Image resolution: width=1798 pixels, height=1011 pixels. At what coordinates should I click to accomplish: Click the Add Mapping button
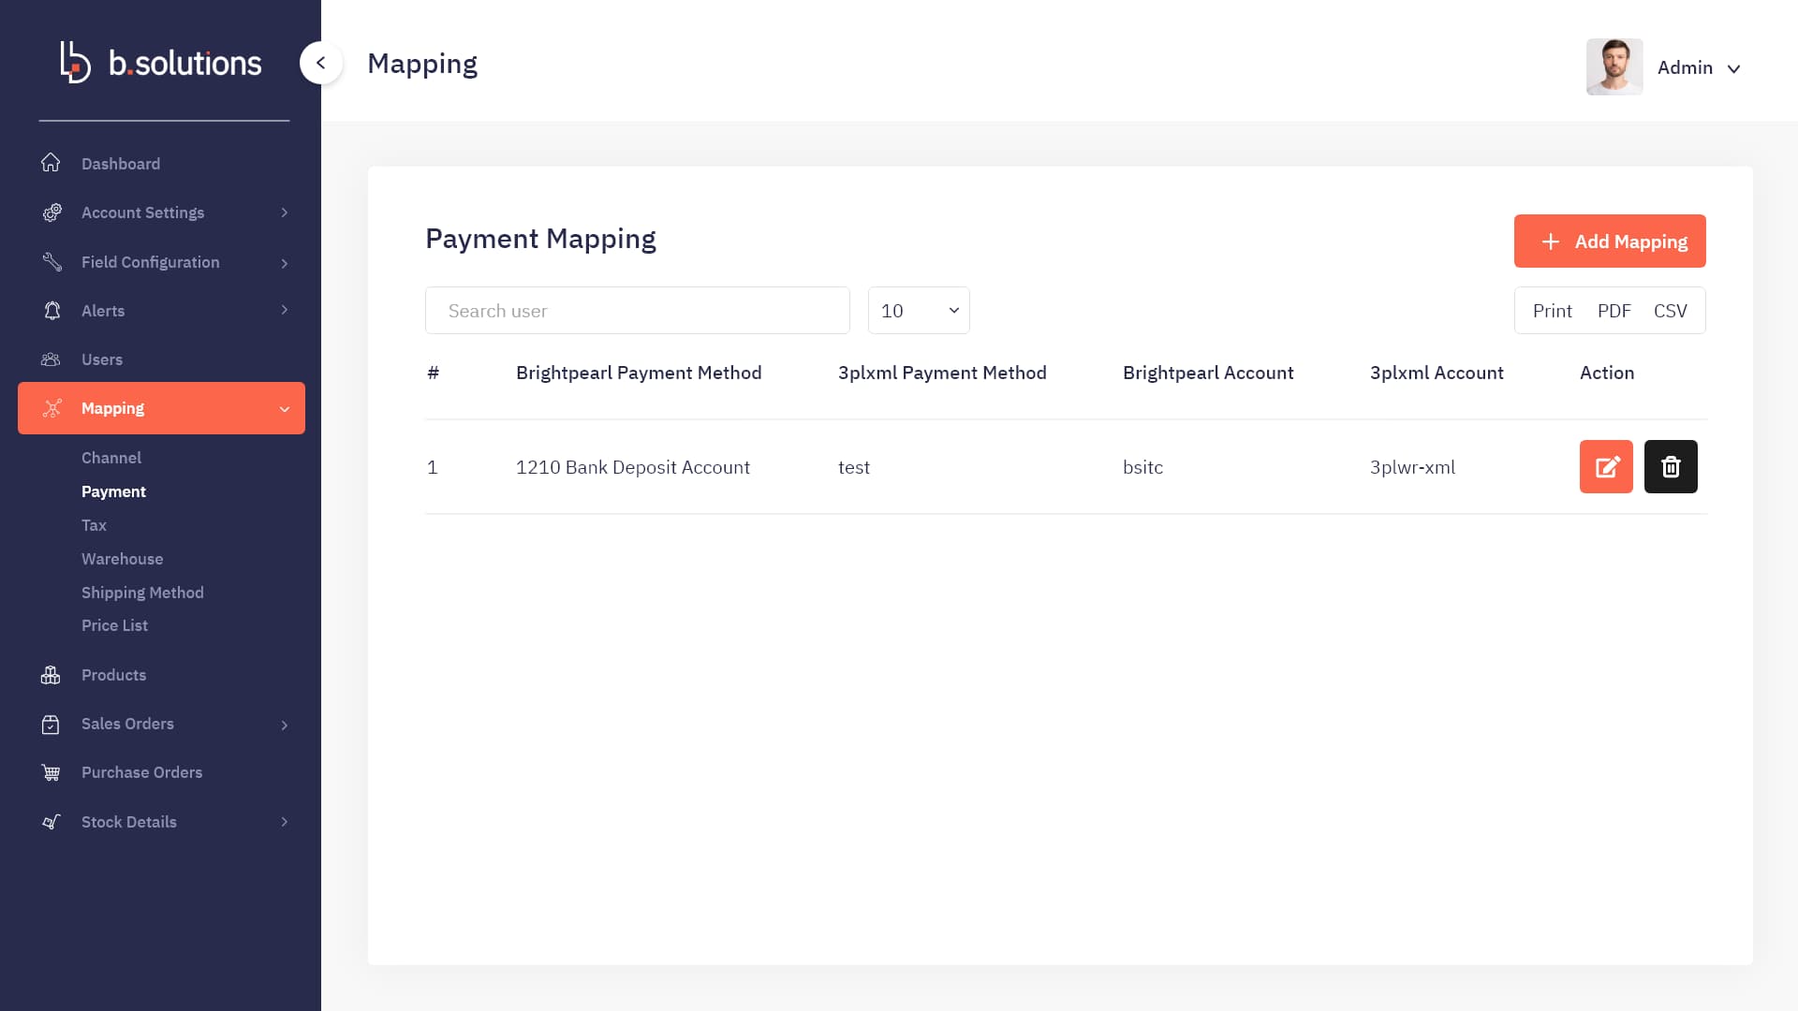click(x=1610, y=242)
